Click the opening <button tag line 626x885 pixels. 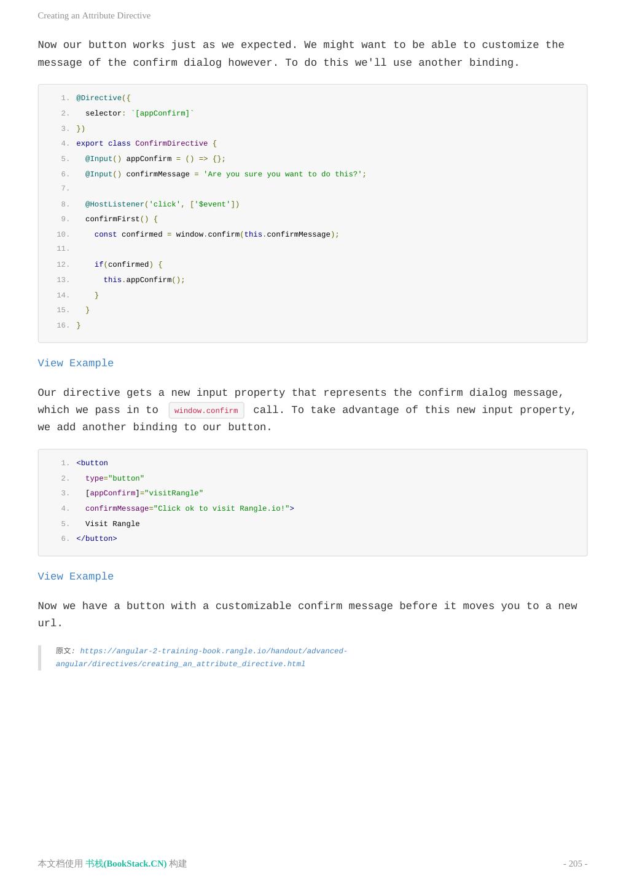tap(92, 463)
